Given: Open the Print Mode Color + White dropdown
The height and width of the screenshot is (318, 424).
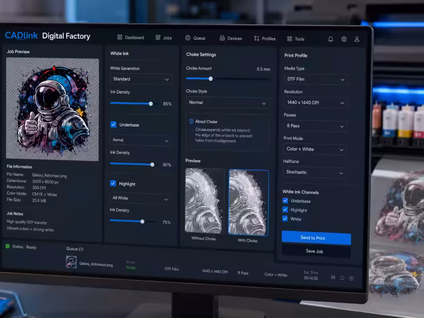Looking at the screenshot, I should [315, 149].
